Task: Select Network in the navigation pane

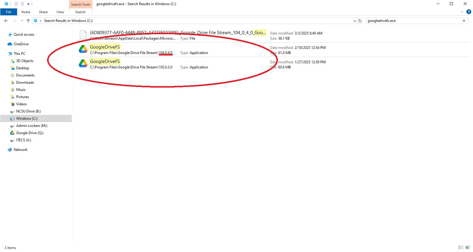Action: 20,150
